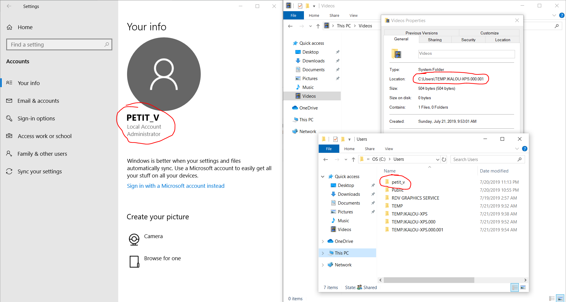Open recent locations dropdown in Videos window
This screenshot has width=566, height=302.
click(310, 26)
